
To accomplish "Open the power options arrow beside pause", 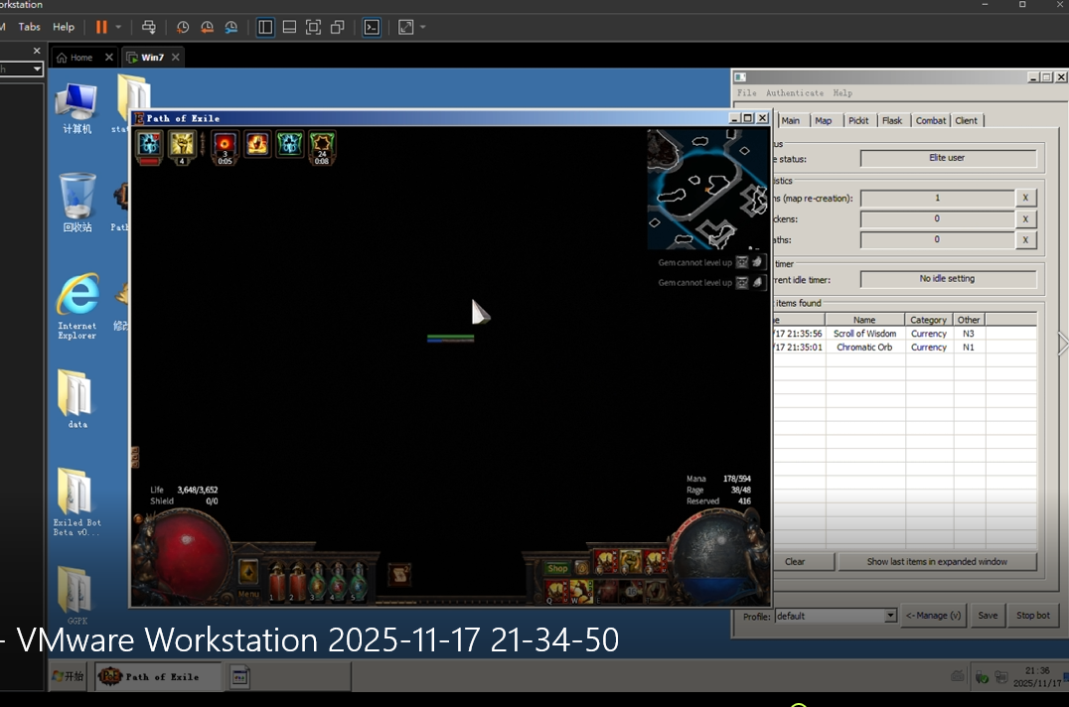I will pyautogui.click(x=119, y=27).
